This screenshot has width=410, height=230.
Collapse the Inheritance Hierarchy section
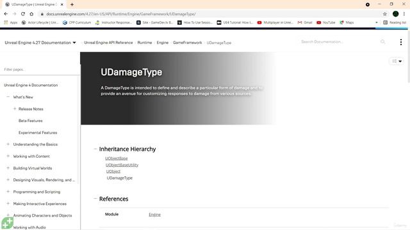[x=95, y=149]
